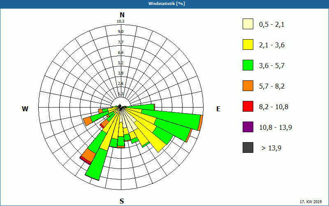Click the legend label '5,7 - 8,2'
The width and height of the screenshot is (329, 206).
(x=272, y=87)
